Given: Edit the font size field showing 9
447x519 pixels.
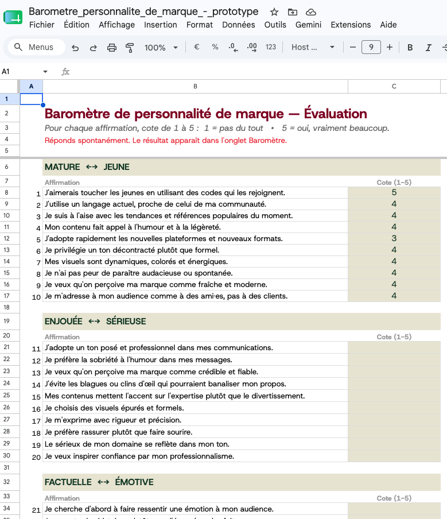Looking at the screenshot, I should (371, 47).
